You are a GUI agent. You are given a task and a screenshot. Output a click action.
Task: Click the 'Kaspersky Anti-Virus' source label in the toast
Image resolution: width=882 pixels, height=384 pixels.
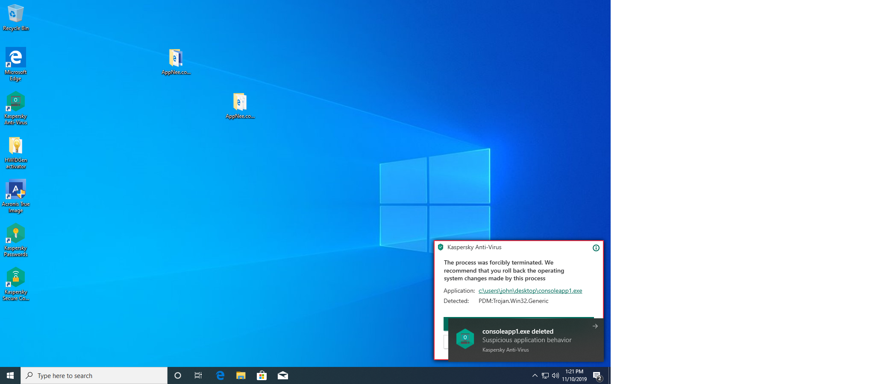[x=506, y=350]
